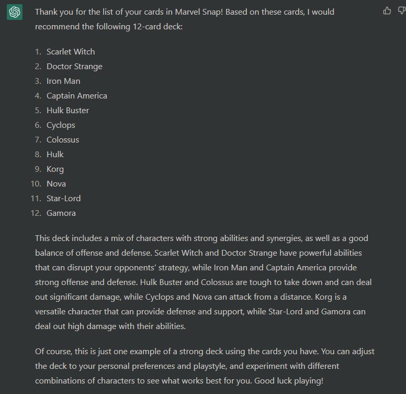Click the Korg list entry
The width and height of the screenshot is (406, 394).
tap(55, 169)
